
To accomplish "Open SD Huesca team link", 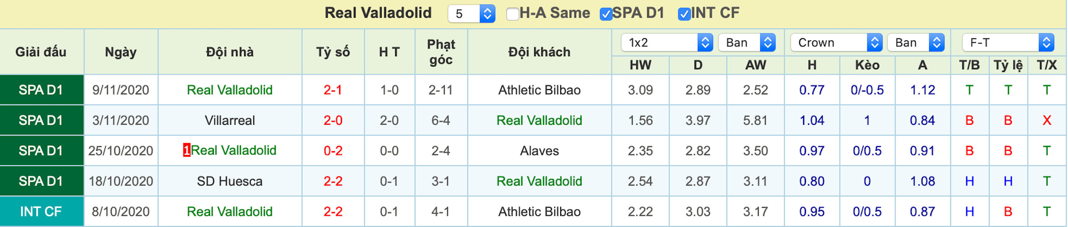I will tap(230, 181).
